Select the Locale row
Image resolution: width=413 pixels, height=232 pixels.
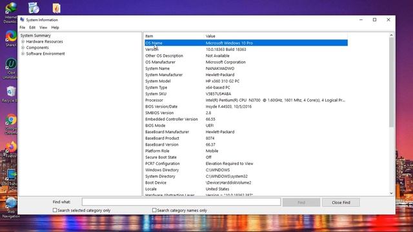(x=246, y=189)
